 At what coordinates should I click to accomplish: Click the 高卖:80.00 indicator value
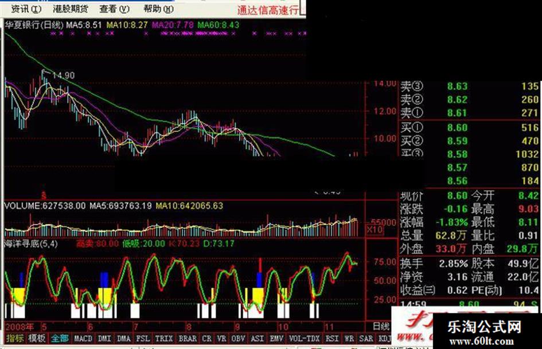tap(97, 244)
